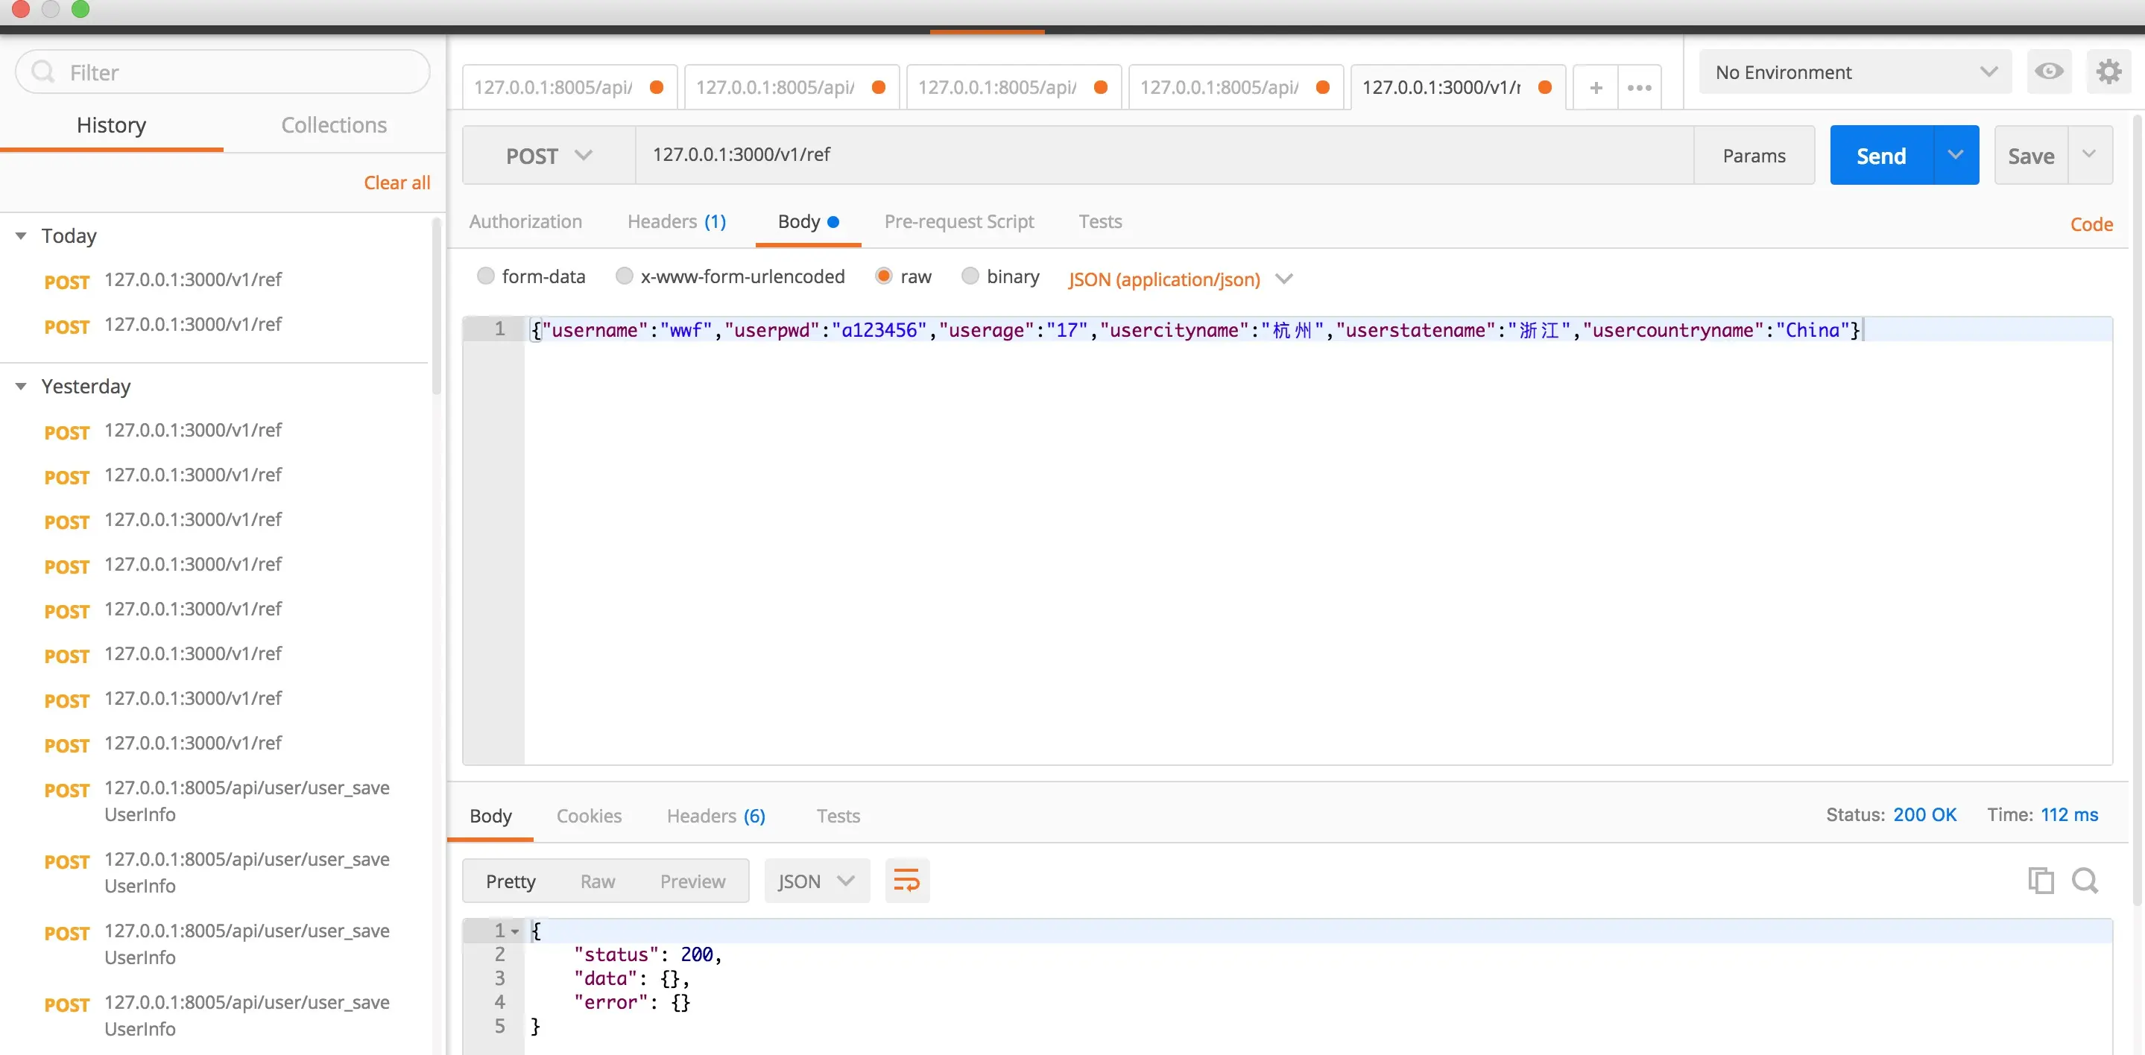2145x1055 pixels.
Task: Switch to the Collections tab
Action: (333, 125)
